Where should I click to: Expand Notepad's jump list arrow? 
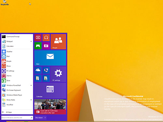click(x=31, y=41)
